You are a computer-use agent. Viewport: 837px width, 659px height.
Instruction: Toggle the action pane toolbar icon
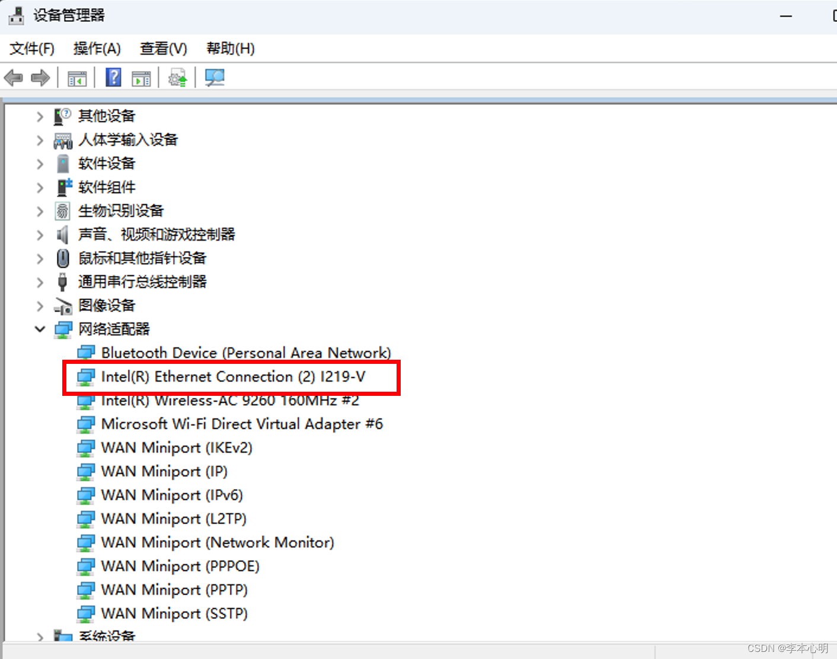pos(141,78)
